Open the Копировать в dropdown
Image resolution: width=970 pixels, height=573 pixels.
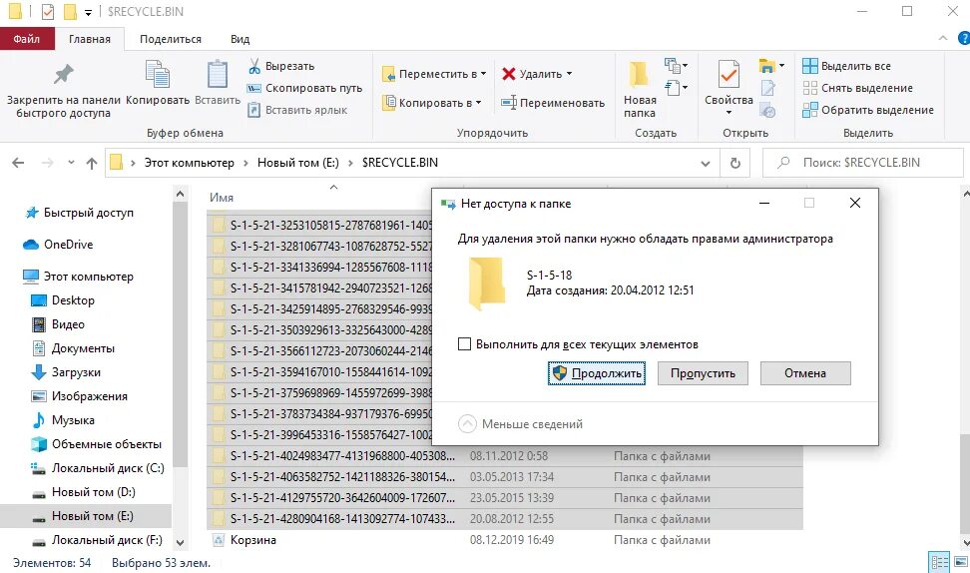432,103
